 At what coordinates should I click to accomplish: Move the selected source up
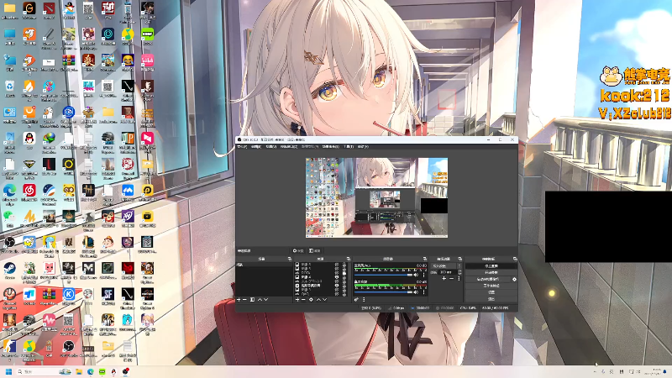(x=318, y=300)
